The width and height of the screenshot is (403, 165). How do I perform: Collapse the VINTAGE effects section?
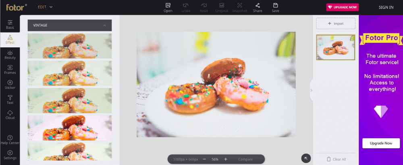(105, 25)
